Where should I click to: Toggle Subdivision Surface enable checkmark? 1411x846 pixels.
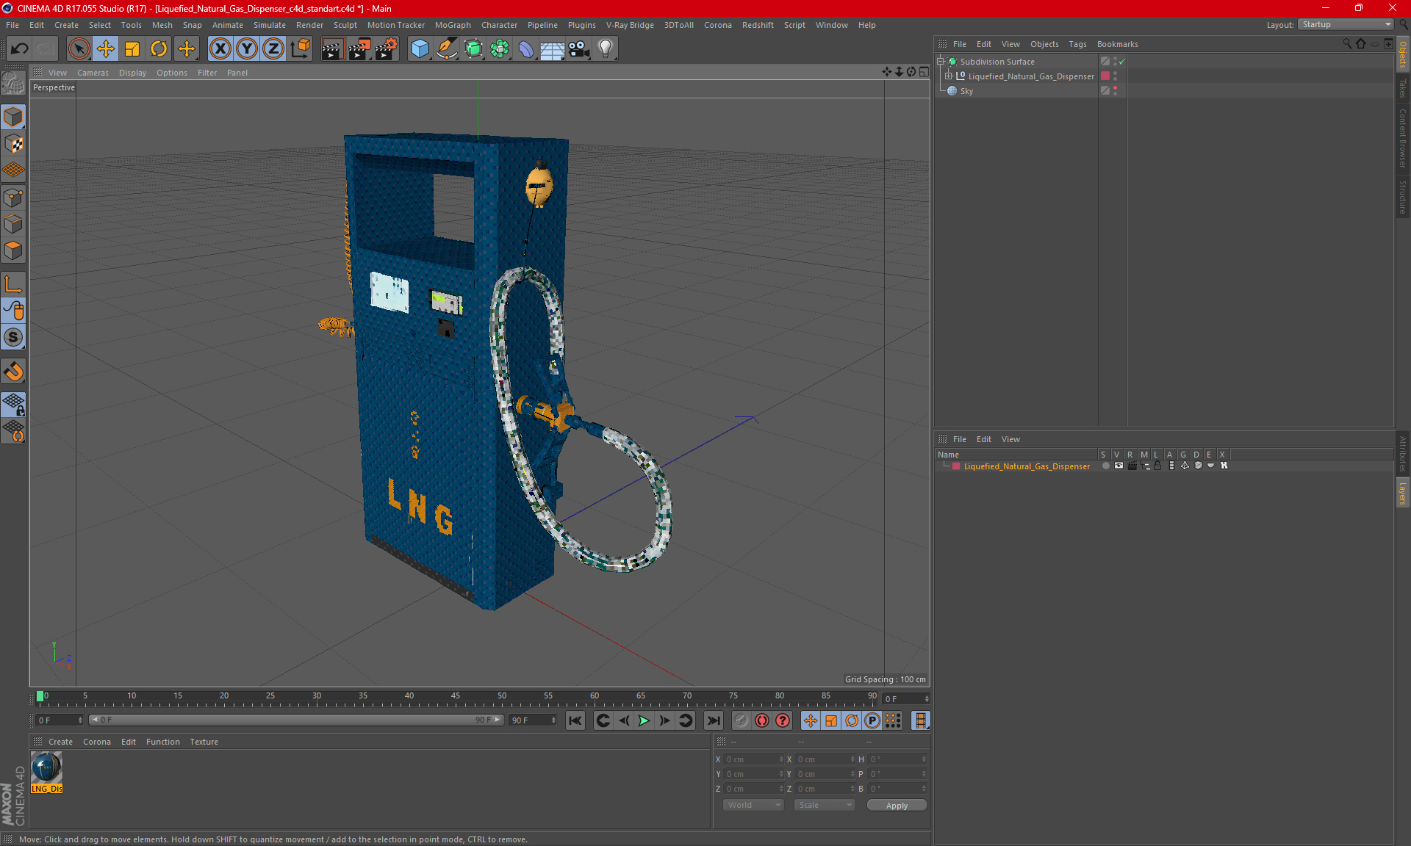click(1122, 62)
